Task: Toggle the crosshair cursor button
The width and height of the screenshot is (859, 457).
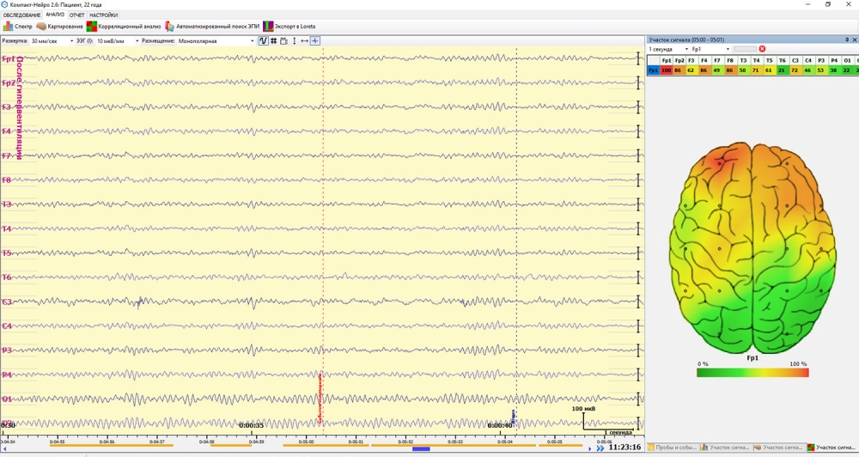Action: pyautogui.click(x=315, y=40)
